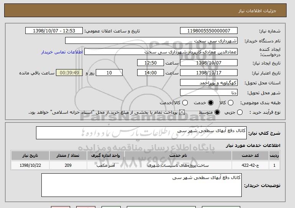
Task: Click the quantity cell 209
Action: point(68,165)
